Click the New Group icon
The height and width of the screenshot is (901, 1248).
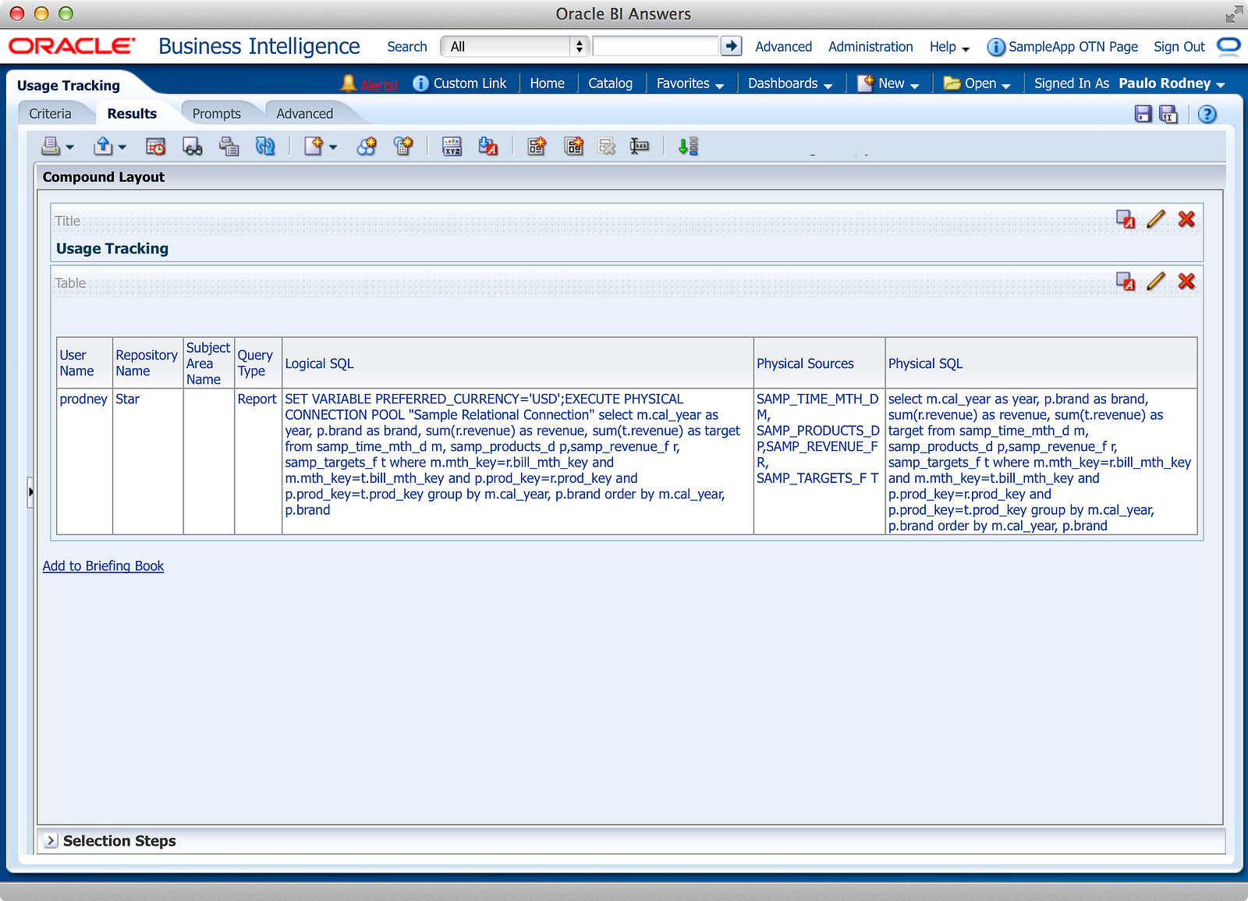pyautogui.click(x=367, y=146)
